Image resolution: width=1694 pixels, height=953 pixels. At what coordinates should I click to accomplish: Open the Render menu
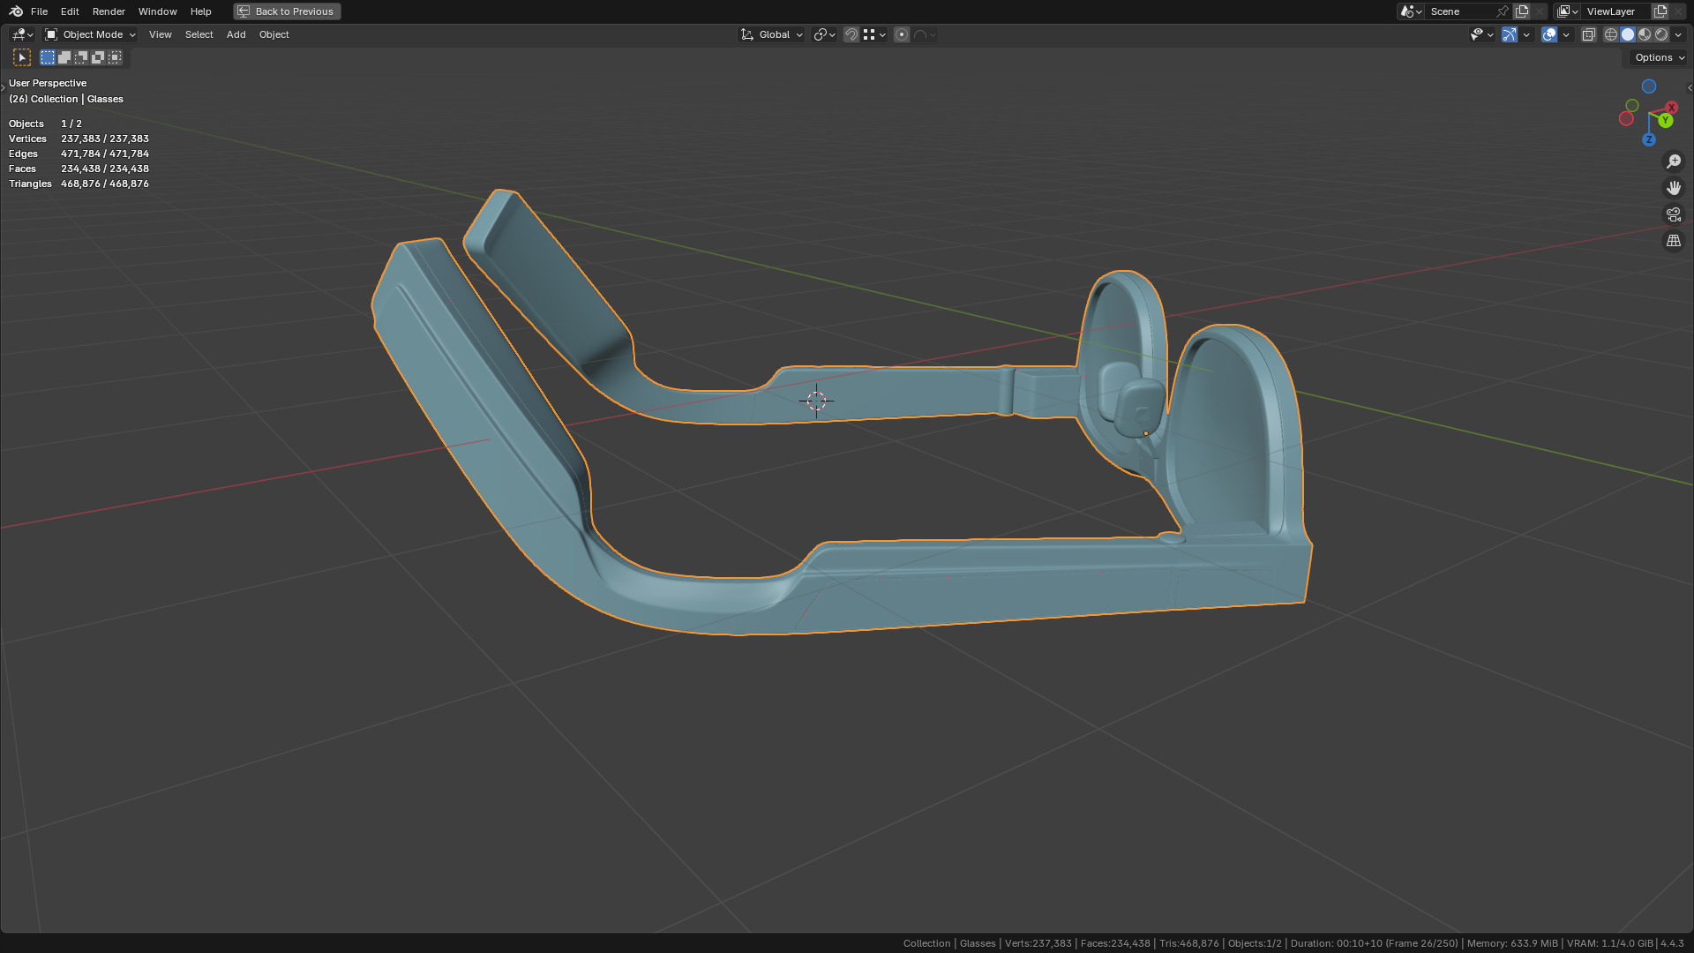tap(109, 11)
